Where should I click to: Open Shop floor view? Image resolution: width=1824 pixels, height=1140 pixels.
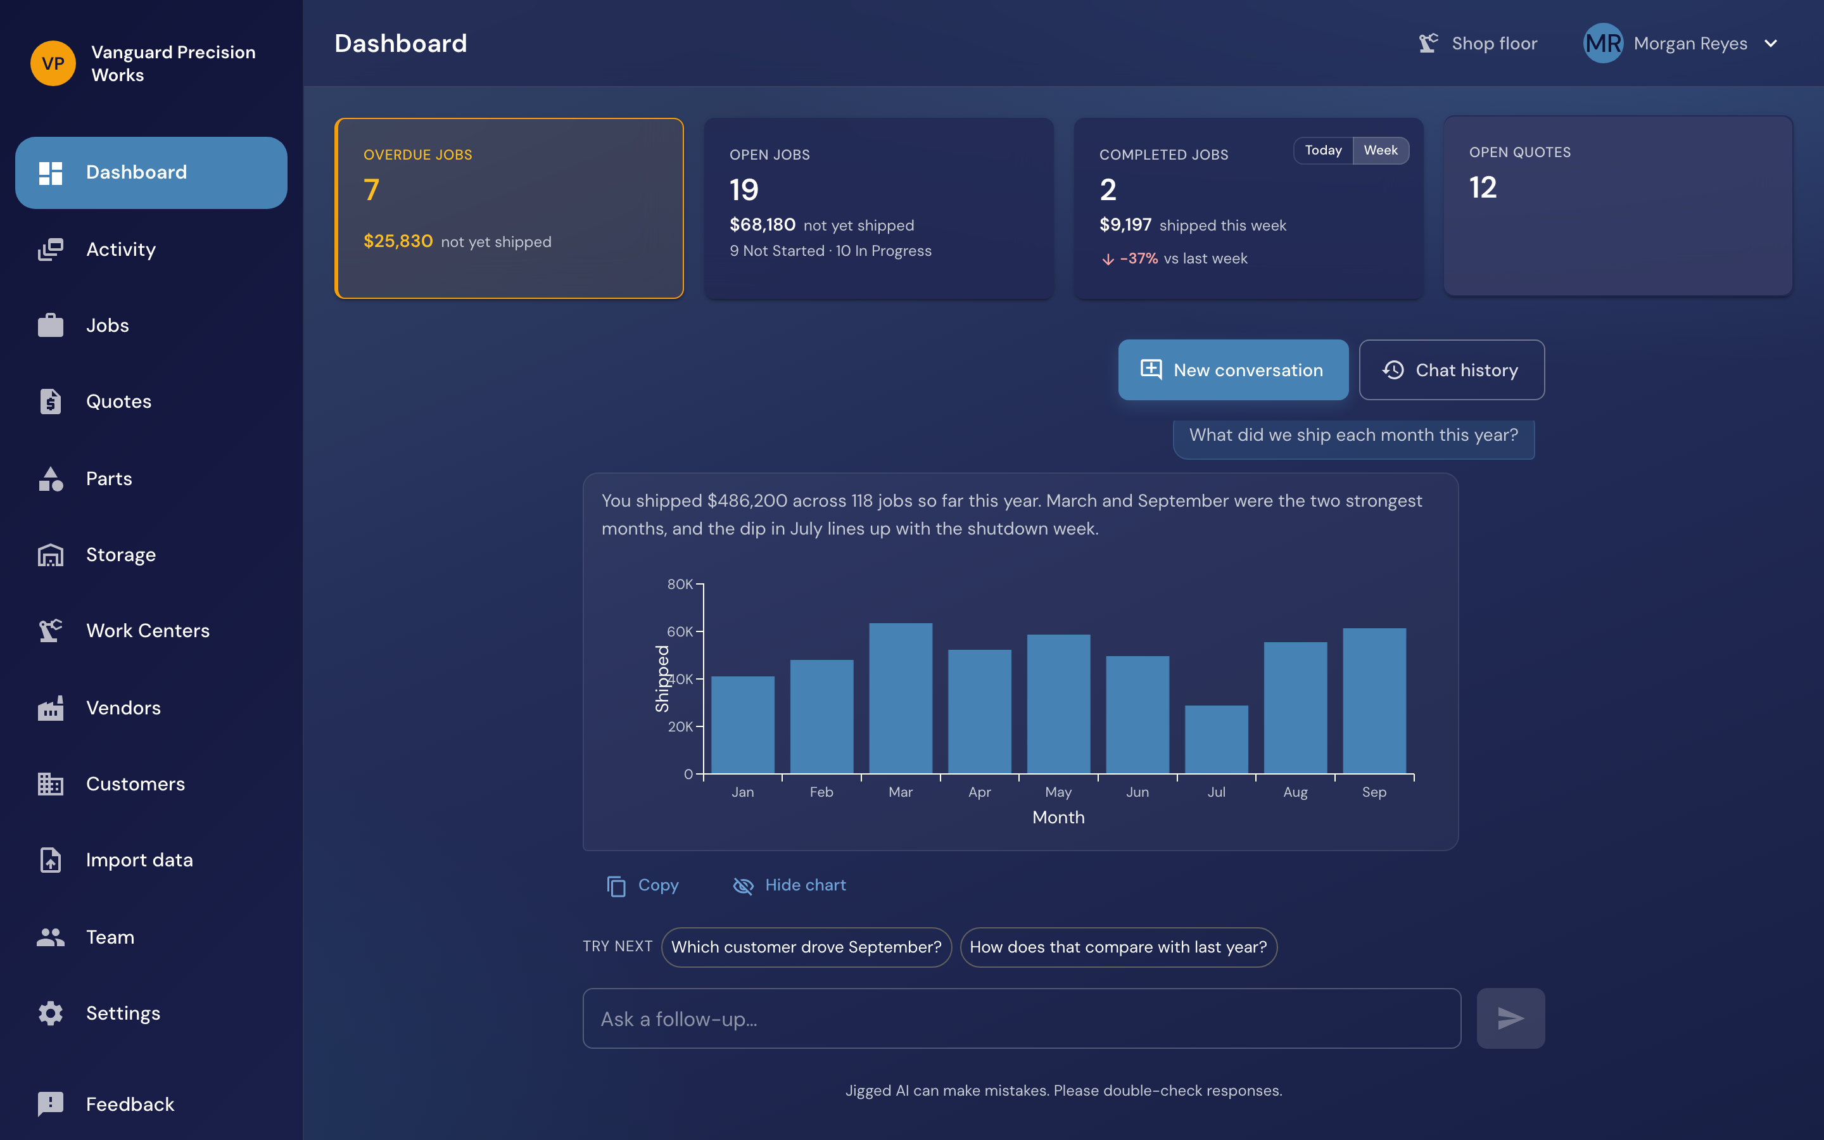(x=1478, y=44)
